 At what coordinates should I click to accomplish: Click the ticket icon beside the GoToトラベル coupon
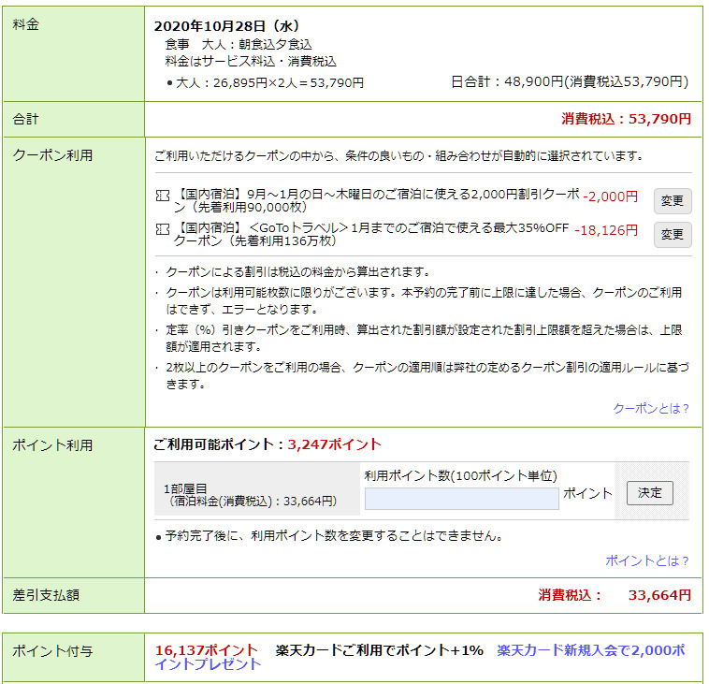(x=164, y=230)
